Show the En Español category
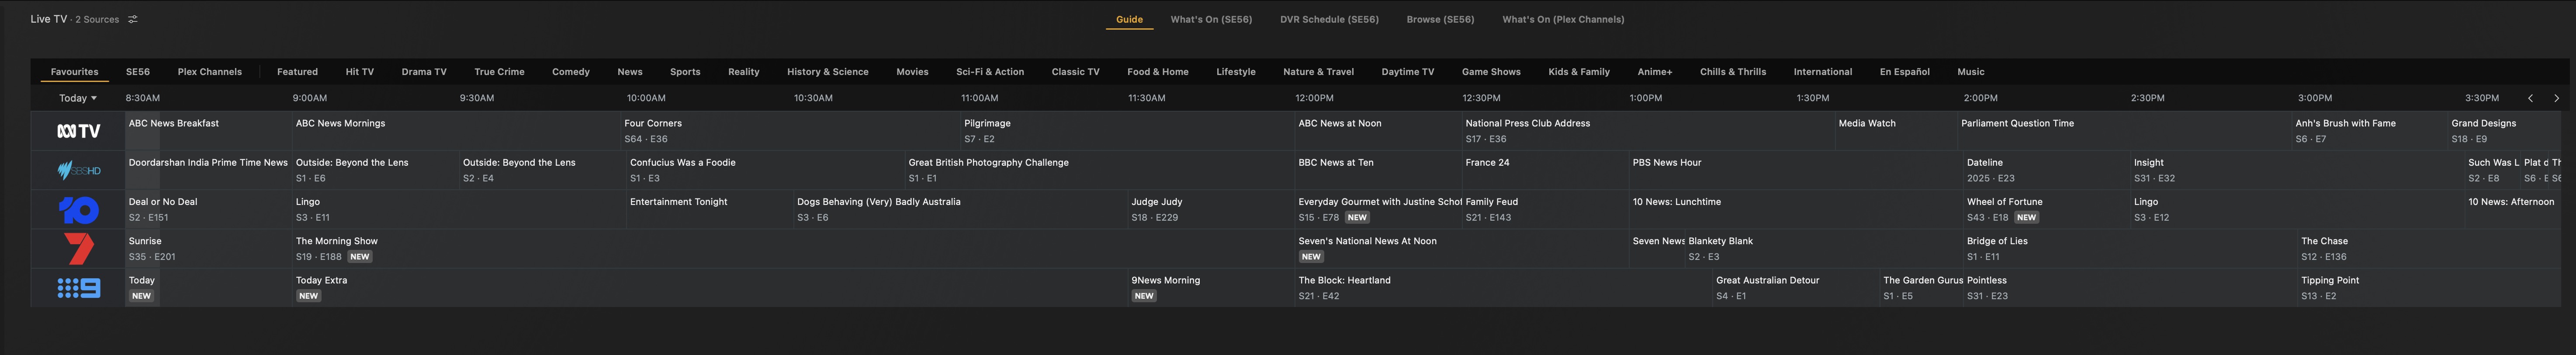This screenshot has height=355, width=2576. 1905,72
